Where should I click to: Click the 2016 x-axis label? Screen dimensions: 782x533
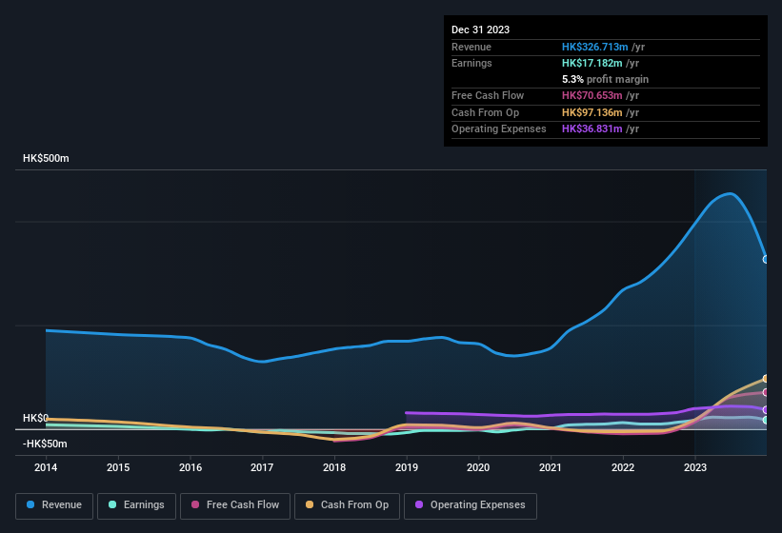coord(190,467)
